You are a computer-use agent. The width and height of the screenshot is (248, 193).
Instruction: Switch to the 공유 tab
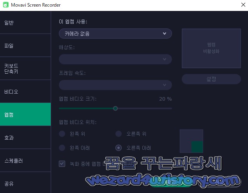(25, 183)
